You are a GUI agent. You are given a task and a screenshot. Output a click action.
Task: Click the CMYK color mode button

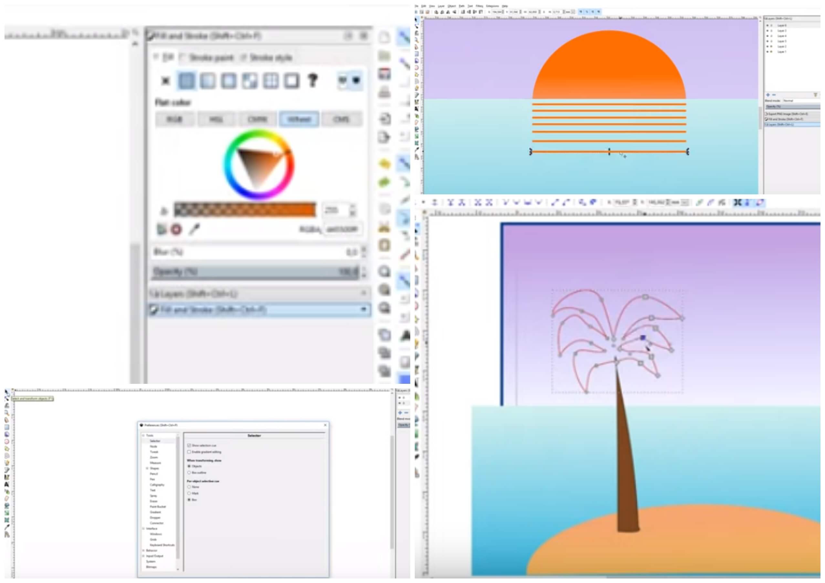(x=258, y=119)
